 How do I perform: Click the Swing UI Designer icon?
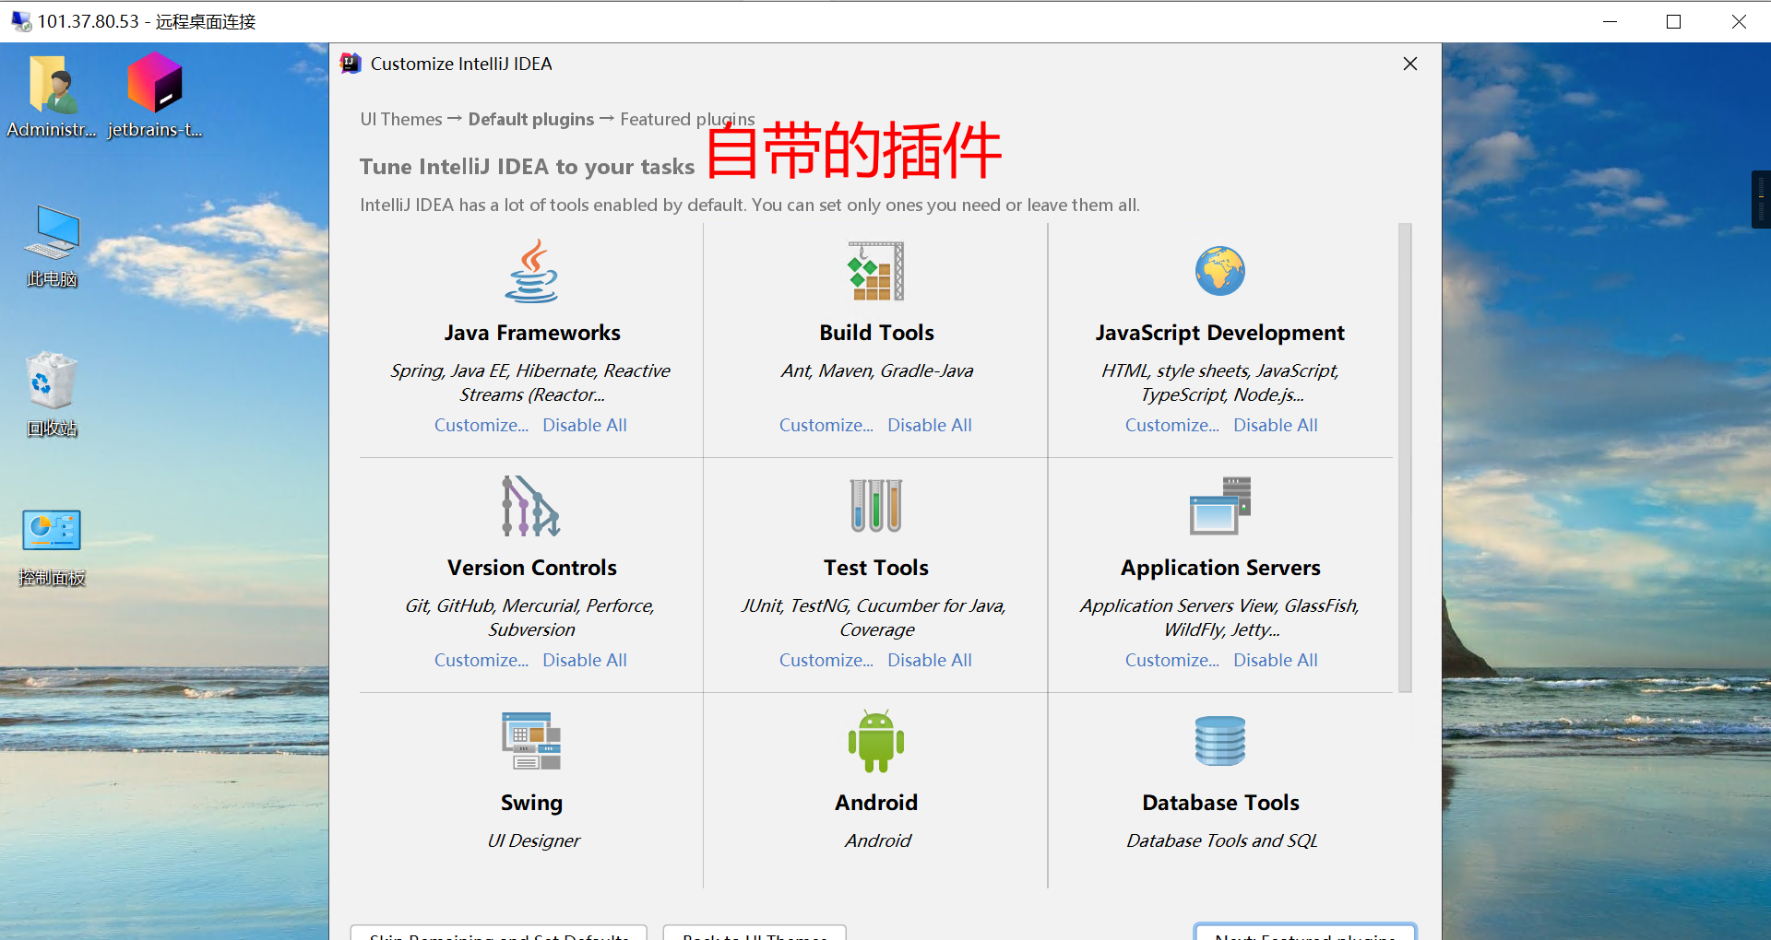click(x=531, y=741)
